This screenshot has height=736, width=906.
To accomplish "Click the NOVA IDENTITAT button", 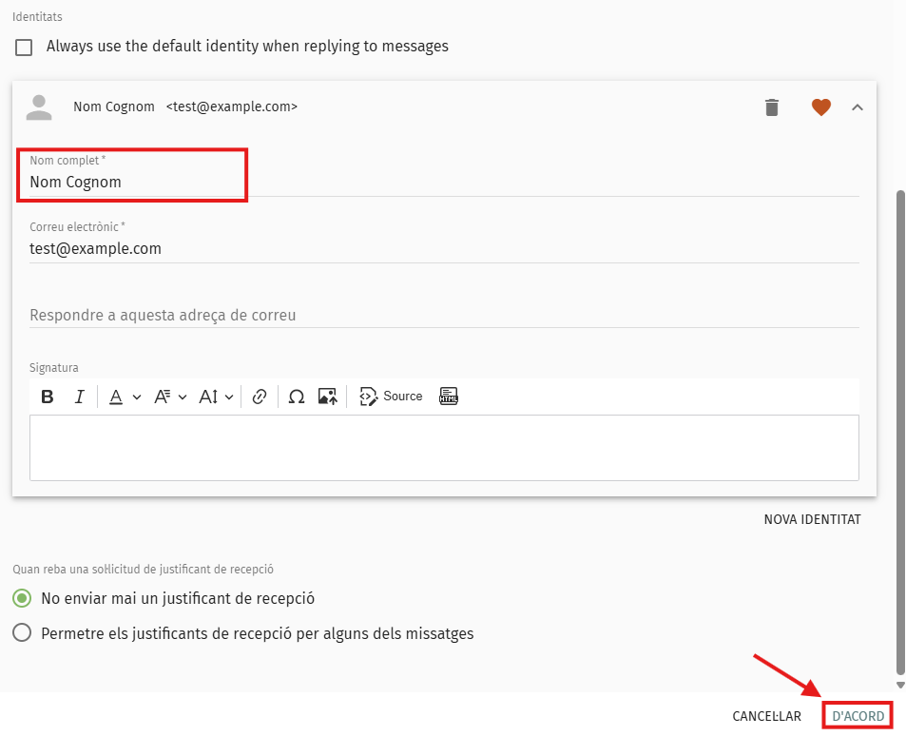I will [x=812, y=519].
